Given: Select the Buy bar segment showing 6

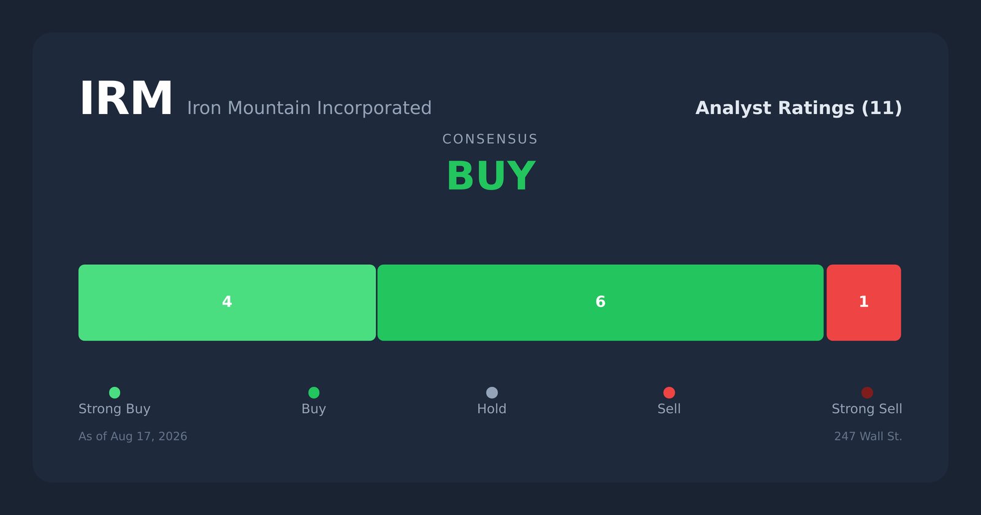Looking at the screenshot, I should coord(600,302).
